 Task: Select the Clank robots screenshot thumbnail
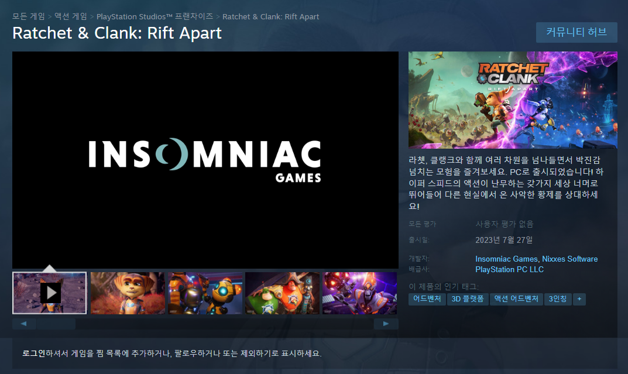(x=205, y=293)
